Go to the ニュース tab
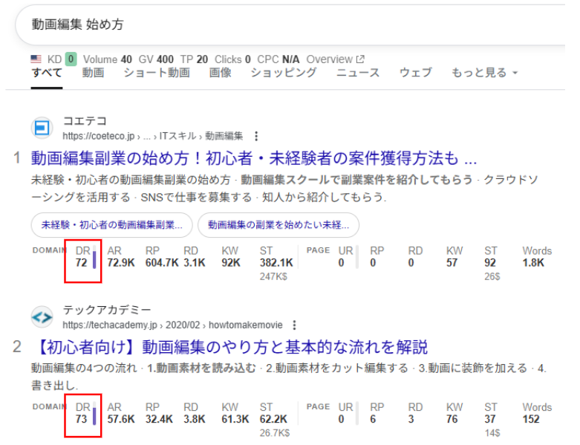Image resolution: width=580 pixels, height=445 pixels. pyautogui.click(x=357, y=73)
